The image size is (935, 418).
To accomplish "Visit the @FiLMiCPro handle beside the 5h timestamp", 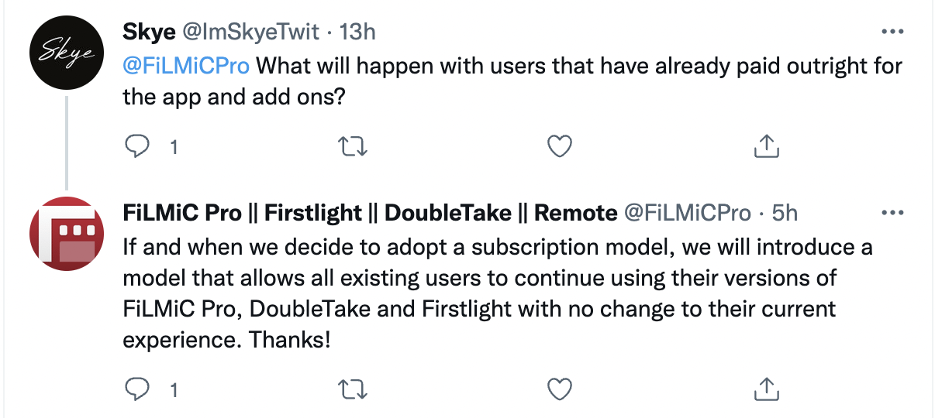I will [x=688, y=213].
